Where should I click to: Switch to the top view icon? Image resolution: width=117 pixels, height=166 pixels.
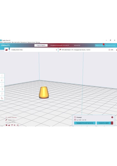12,125
